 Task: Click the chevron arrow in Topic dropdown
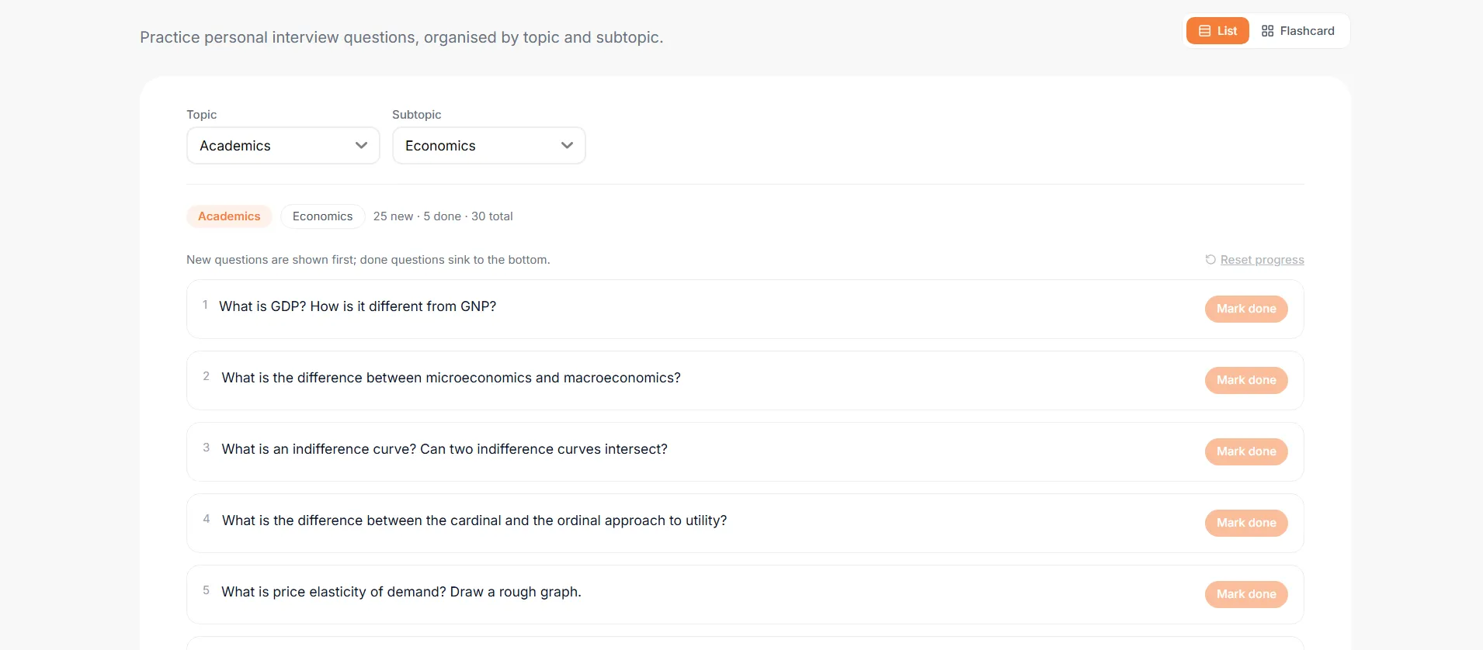pos(361,146)
